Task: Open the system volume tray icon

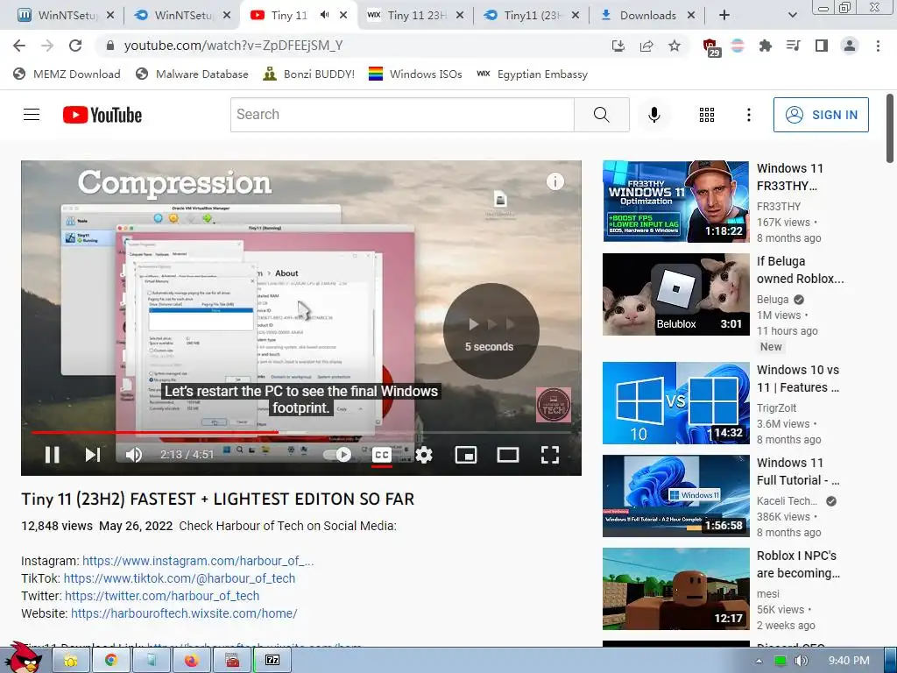Action: (x=801, y=661)
